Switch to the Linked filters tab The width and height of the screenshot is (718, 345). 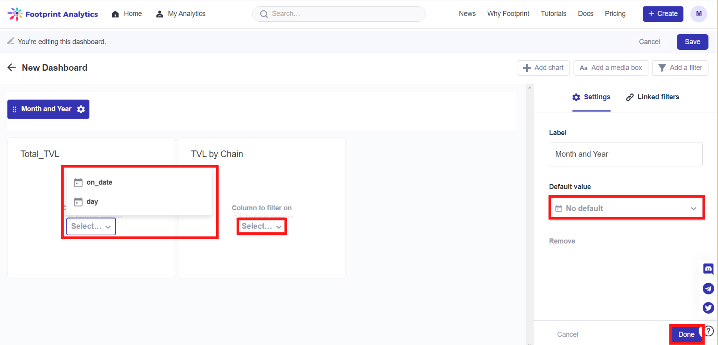tap(653, 97)
